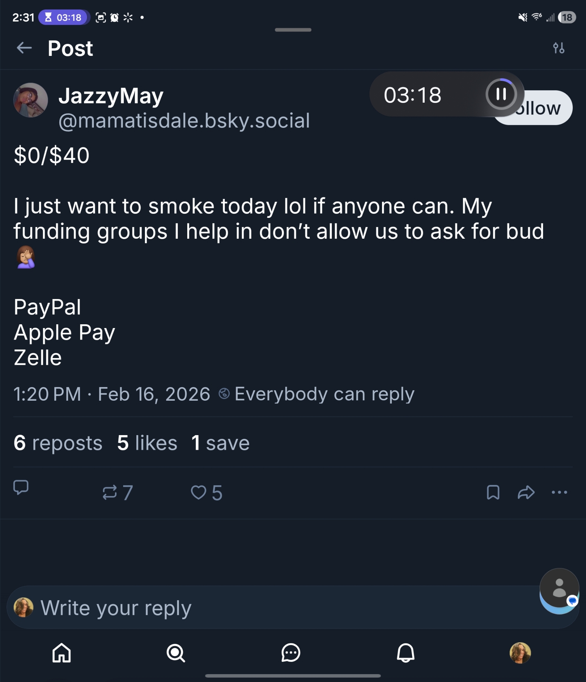The width and height of the screenshot is (586, 682).
Task: Open the Notifications bell tab
Action: pos(406,653)
